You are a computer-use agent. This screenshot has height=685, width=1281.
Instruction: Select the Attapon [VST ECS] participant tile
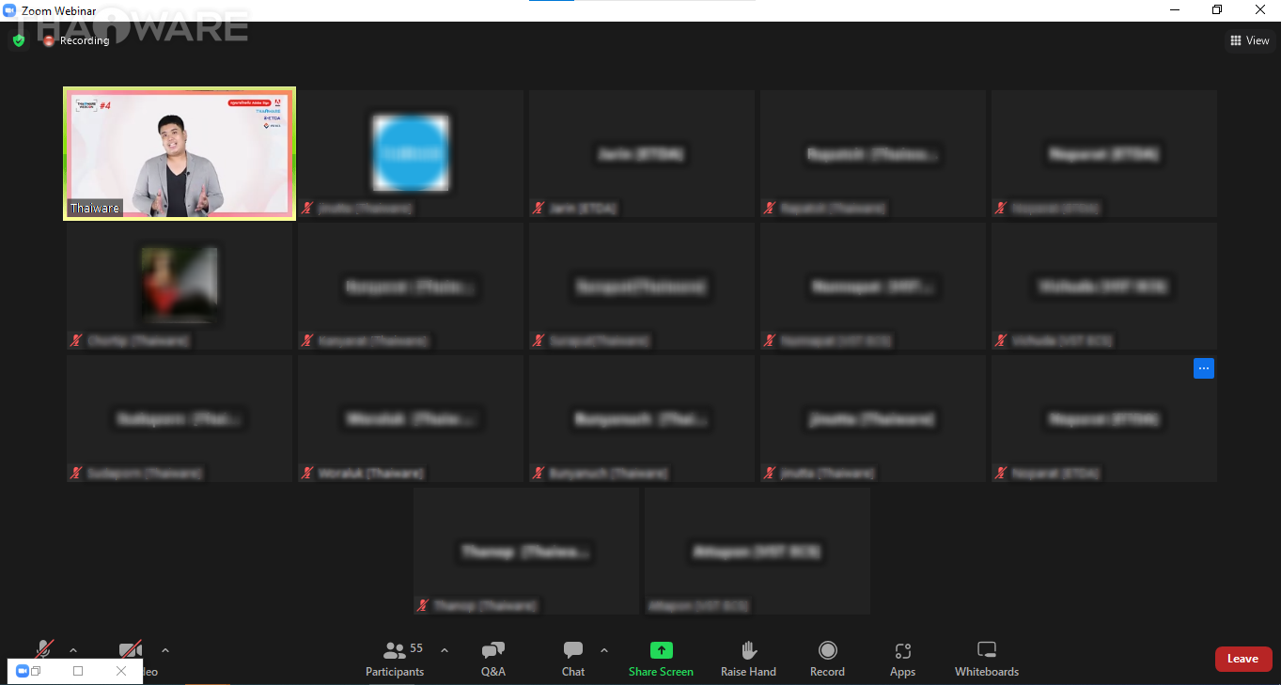tap(758, 552)
